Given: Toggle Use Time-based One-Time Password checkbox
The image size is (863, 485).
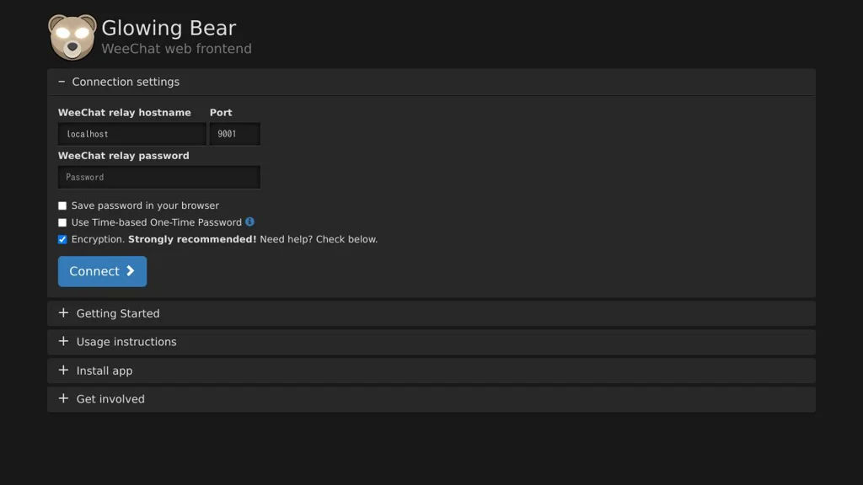Looking at the screenshot, I should 62,223.
